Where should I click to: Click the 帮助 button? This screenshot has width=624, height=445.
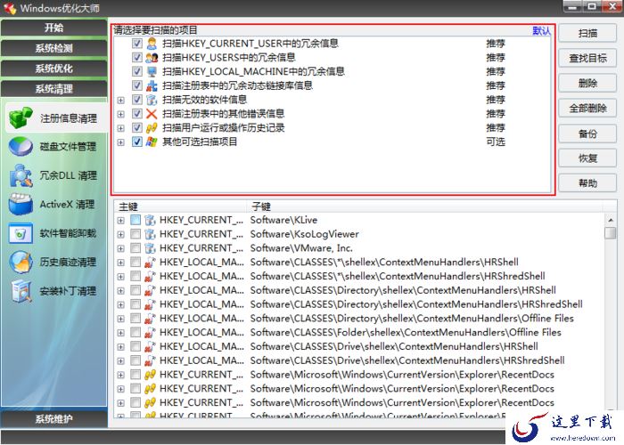click(587, 183)
